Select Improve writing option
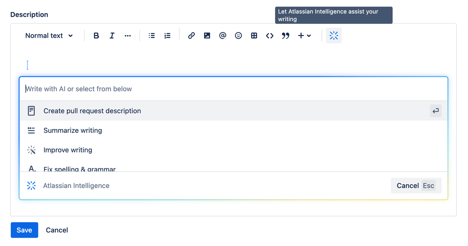The image size is (468, 246). coord(233,150)
